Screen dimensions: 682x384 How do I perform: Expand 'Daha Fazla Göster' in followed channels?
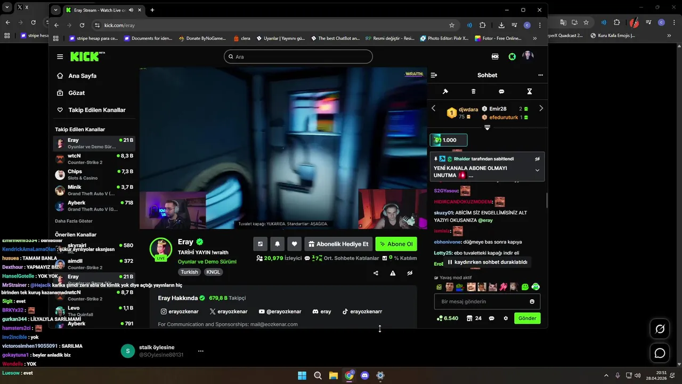(x=74, y=221)
